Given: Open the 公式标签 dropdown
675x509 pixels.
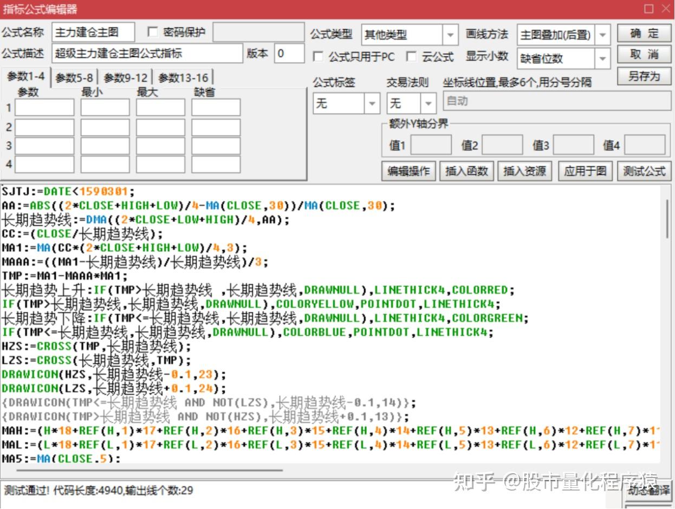Looking at the screenshot, I should [372, 103].
